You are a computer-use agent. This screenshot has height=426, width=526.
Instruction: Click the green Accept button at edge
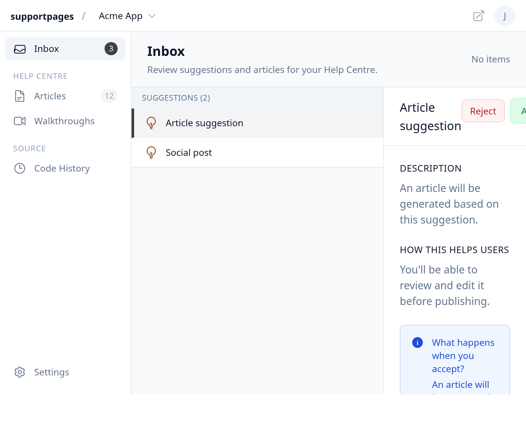click(518, 111)
